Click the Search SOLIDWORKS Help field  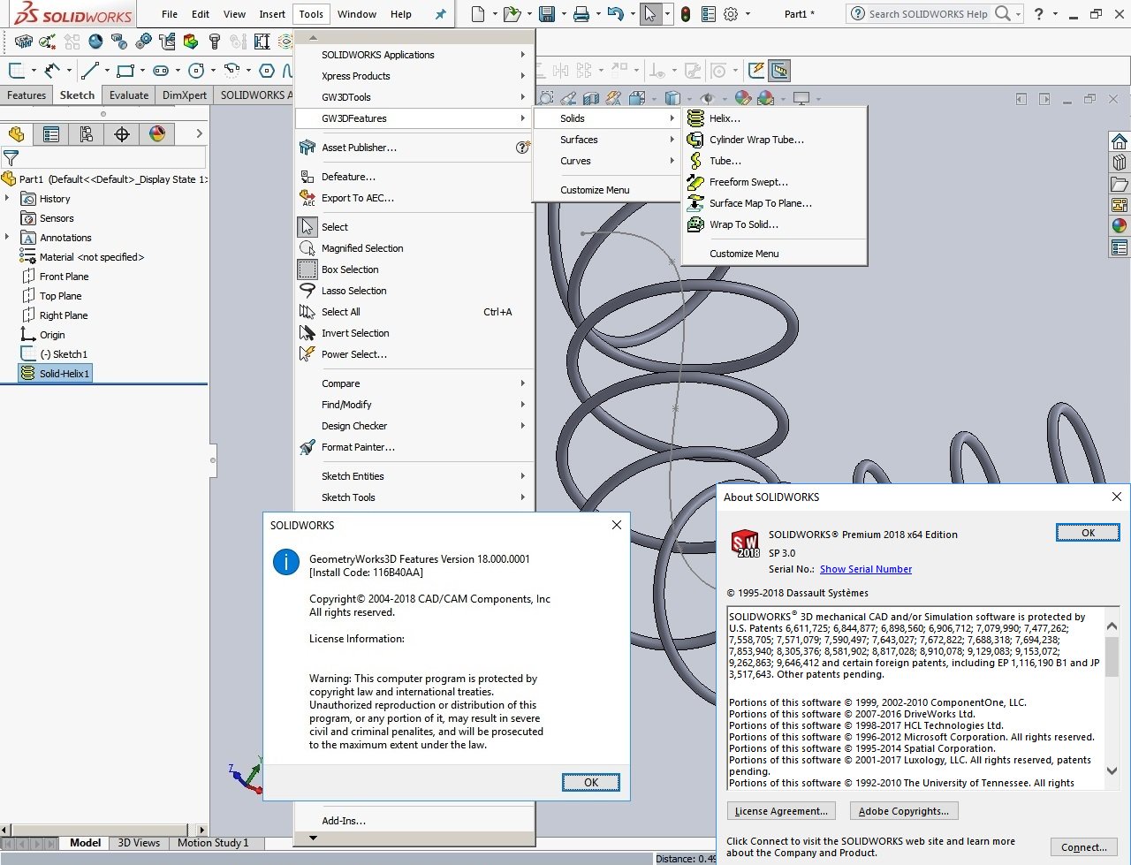point(929,14)
